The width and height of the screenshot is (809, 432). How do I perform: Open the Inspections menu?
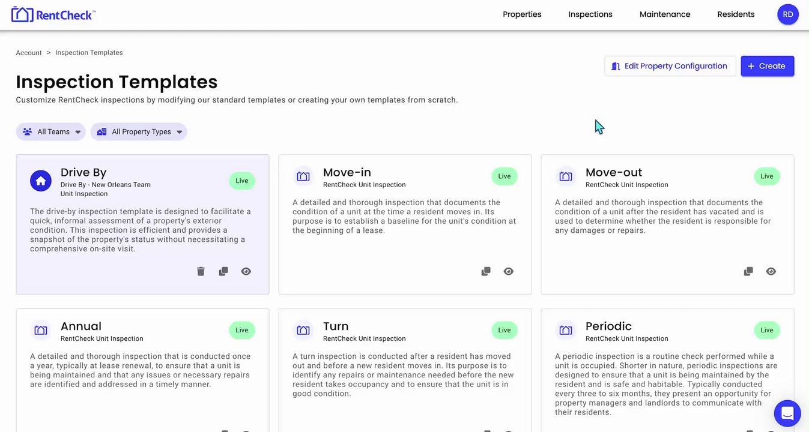tap(590, 14)
